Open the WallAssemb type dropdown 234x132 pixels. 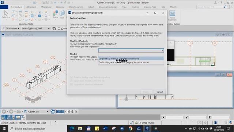13,29
